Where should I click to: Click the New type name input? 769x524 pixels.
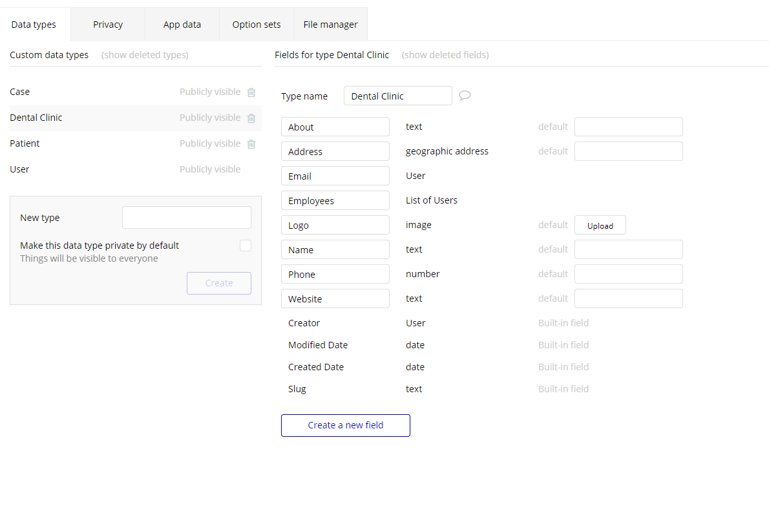click(x=187, y=218)
